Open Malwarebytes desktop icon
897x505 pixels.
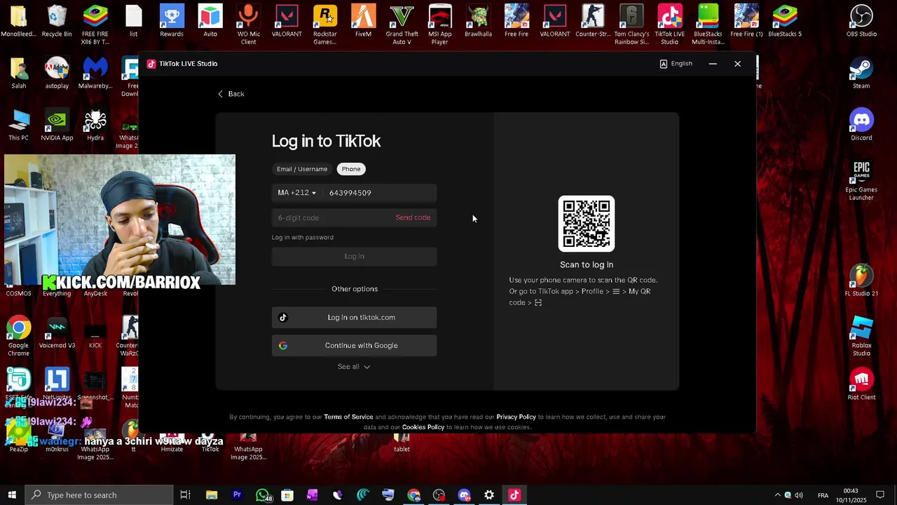95,73
